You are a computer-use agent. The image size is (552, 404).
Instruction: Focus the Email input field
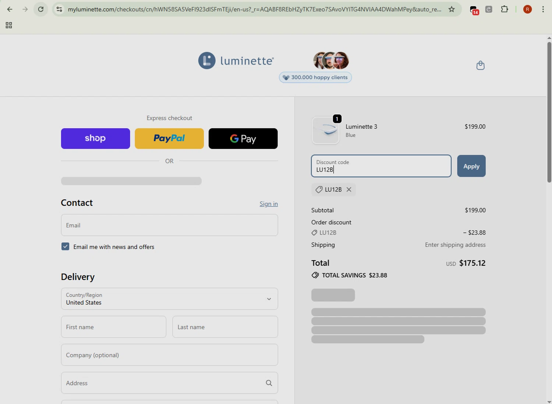169,225
